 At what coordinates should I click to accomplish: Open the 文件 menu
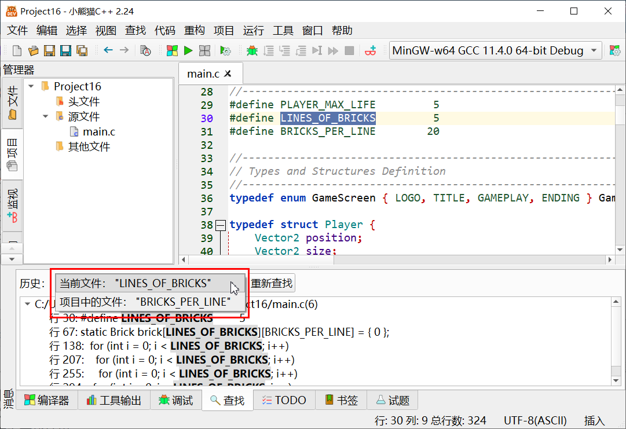17,30
